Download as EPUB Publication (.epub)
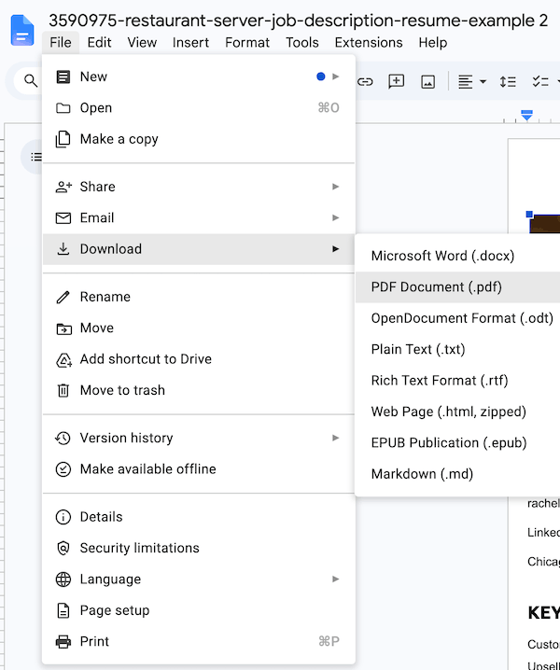The image size is (560, 670). 458,443
